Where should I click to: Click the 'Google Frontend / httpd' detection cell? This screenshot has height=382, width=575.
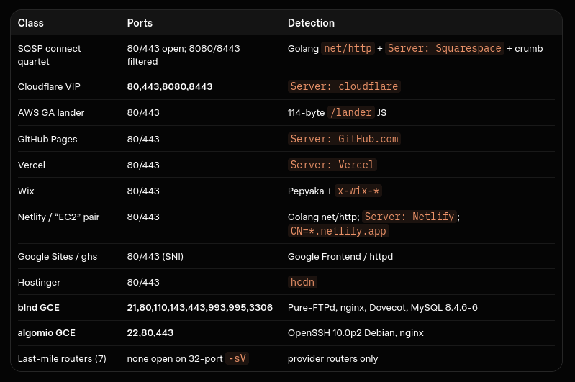[340, 257]
